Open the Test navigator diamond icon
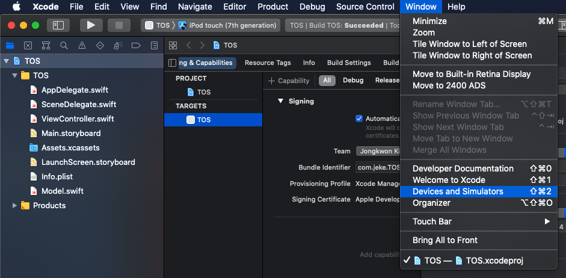 (x=100, y=46)
